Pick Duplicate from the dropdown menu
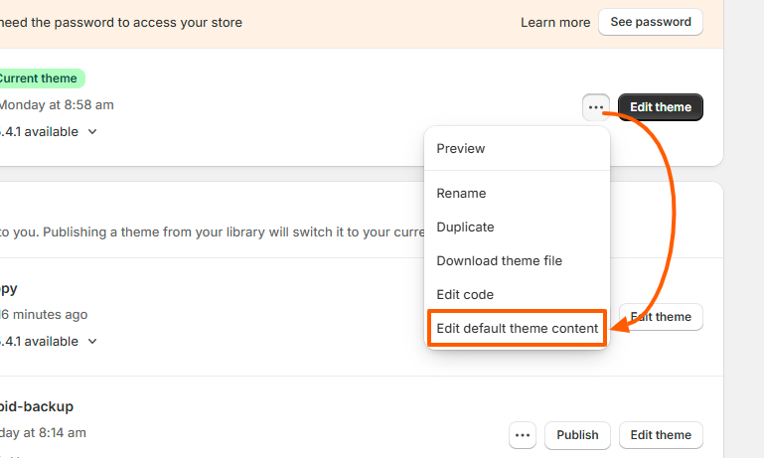 [x=517, y=228]
